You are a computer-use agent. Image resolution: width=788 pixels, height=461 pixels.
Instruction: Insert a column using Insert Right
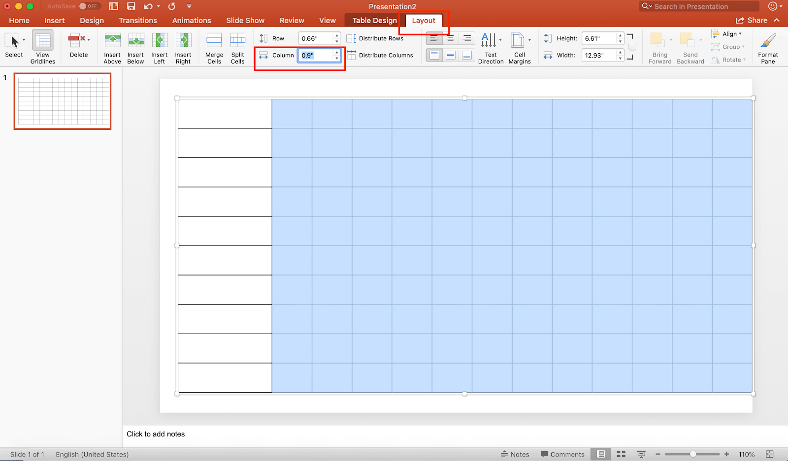pos(183,47)
